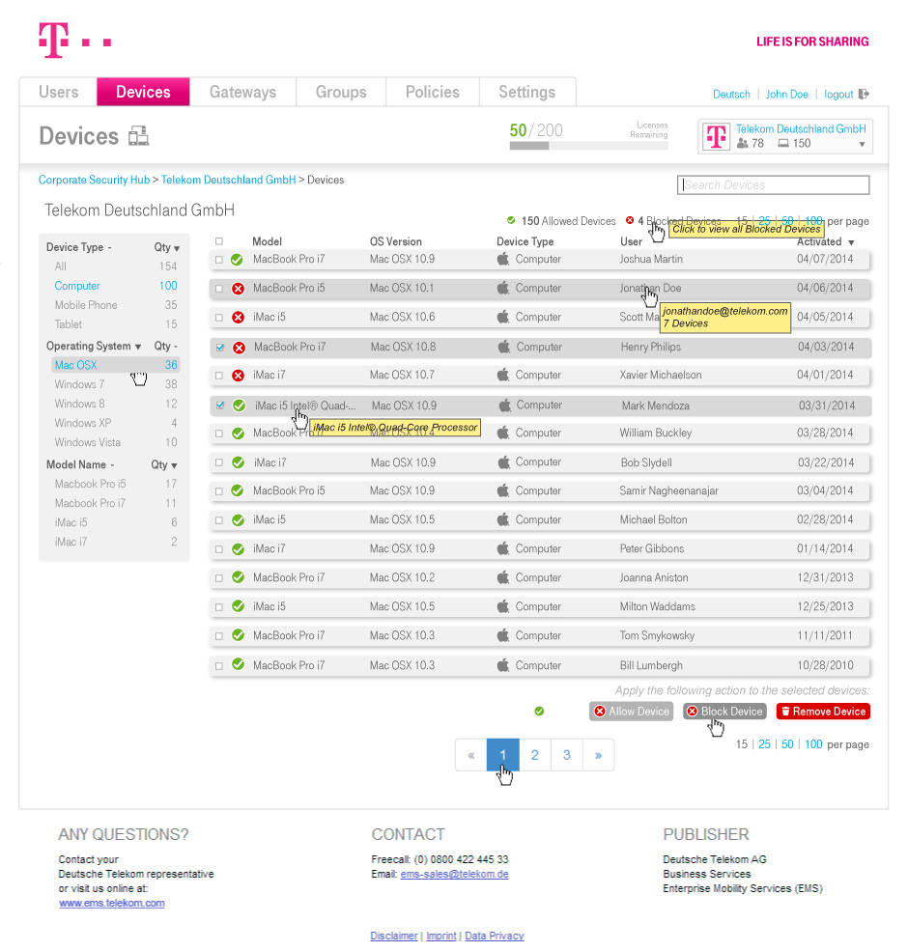
Task: Check the box for Joshua Martin's MacBook Pro i7
Action: pos(219,260)
